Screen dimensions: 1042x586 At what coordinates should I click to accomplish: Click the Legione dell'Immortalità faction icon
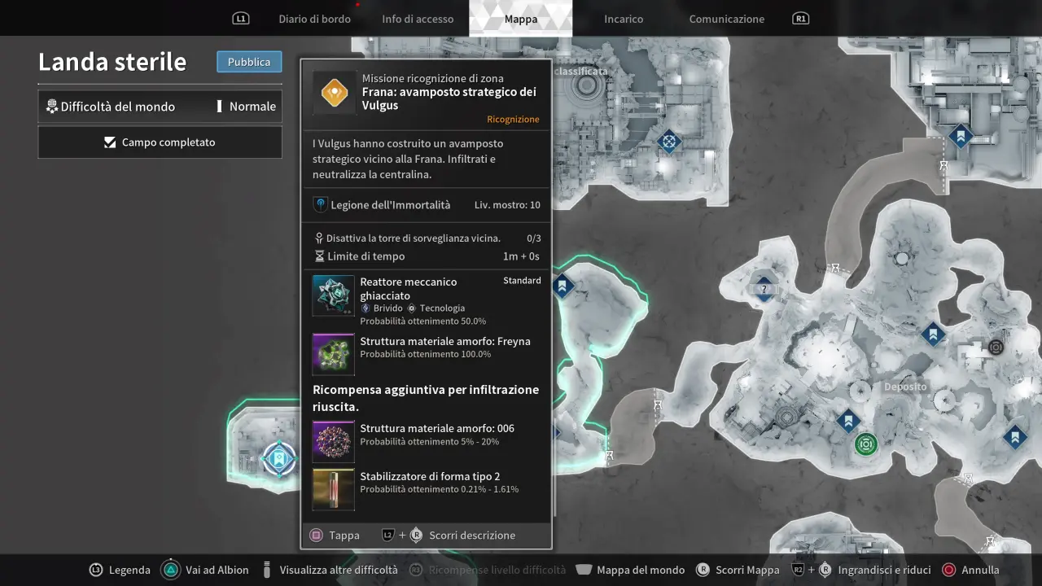click(321, 205)
